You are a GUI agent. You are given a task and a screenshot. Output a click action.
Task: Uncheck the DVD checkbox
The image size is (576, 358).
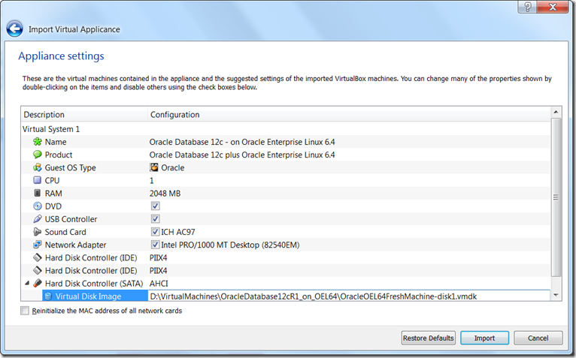point(155,206)
